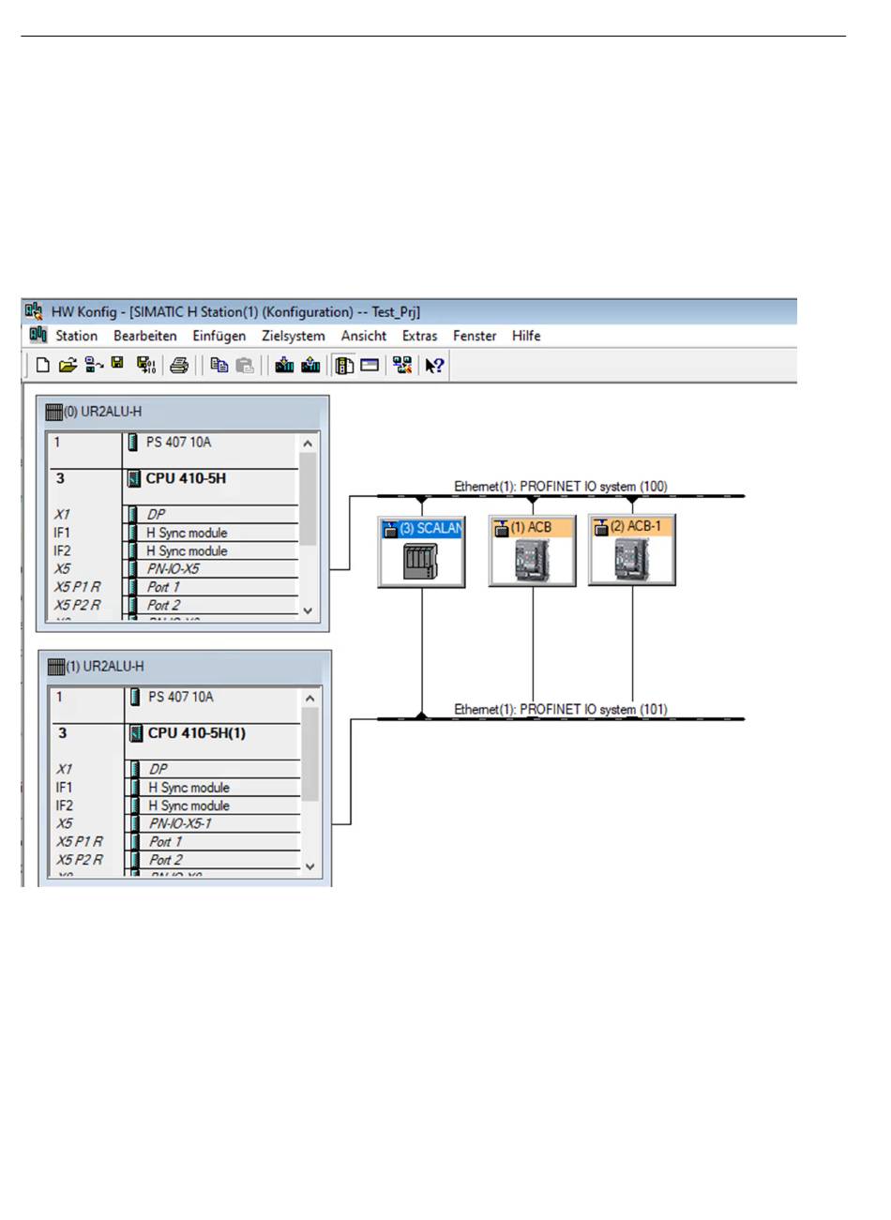Screen dimensions: 891x1220
Task: Click the window-shaped icon right of Catalog
Action: [x=370, y=366]
